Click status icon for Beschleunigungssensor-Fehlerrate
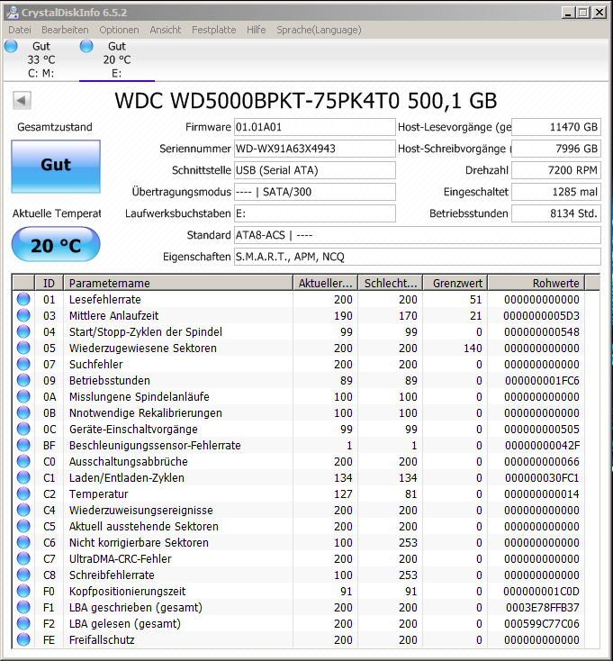613x661 pixels. pyautogui.click(x=23, y=445)
